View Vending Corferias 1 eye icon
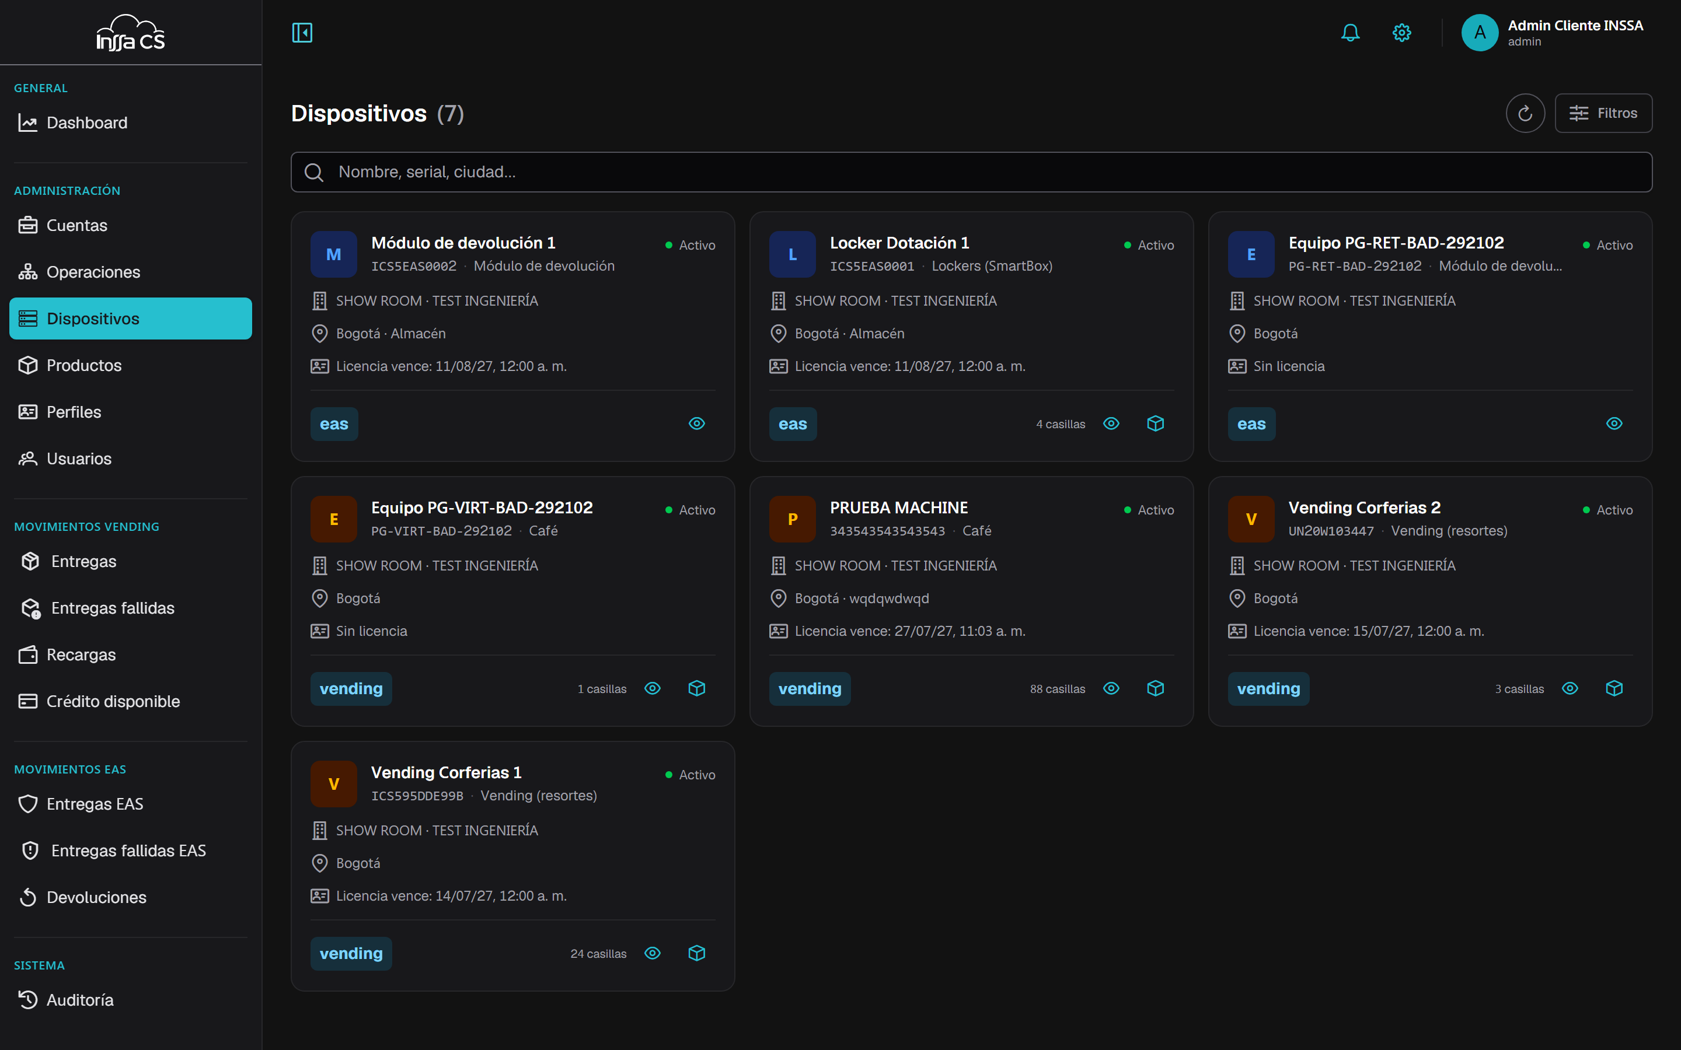 pyautogui.click(x=652, y=953)
